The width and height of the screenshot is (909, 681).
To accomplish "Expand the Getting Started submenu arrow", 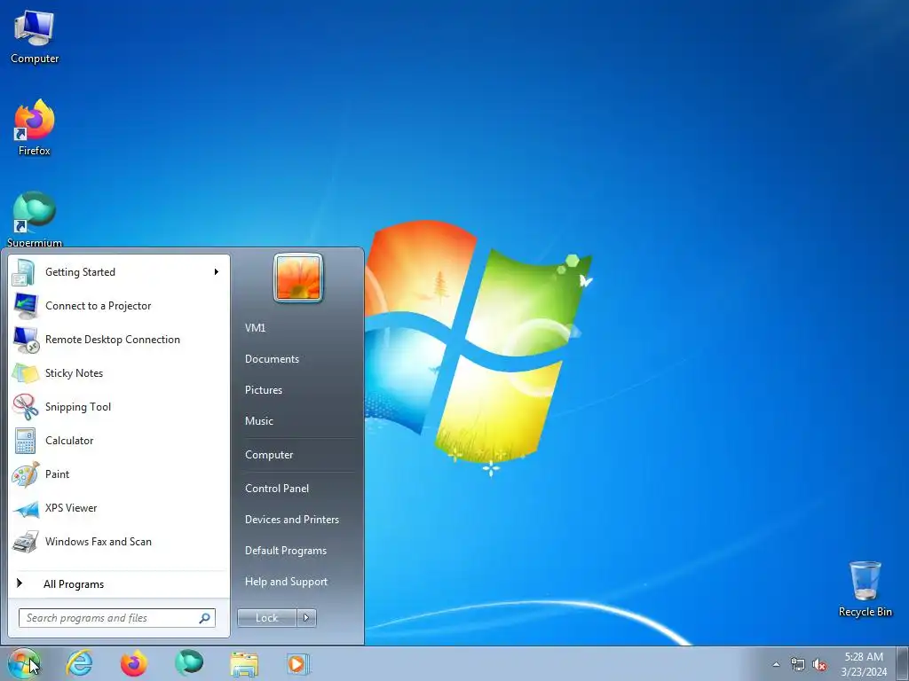I will pos(217,272).
